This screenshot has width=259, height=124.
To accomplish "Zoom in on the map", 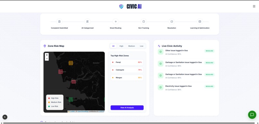I will coord(47,55).
